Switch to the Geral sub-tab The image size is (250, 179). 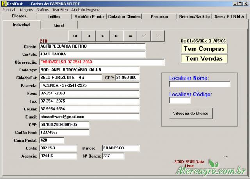click(59, 25)
